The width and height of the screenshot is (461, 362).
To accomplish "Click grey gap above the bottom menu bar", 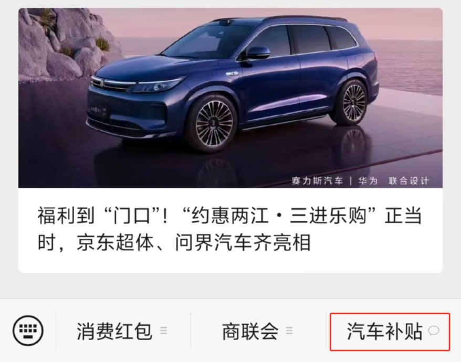I will pyautogui.click(x=230, y=285).
